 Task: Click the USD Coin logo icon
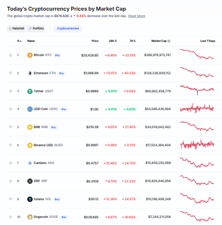pos(30,109)
